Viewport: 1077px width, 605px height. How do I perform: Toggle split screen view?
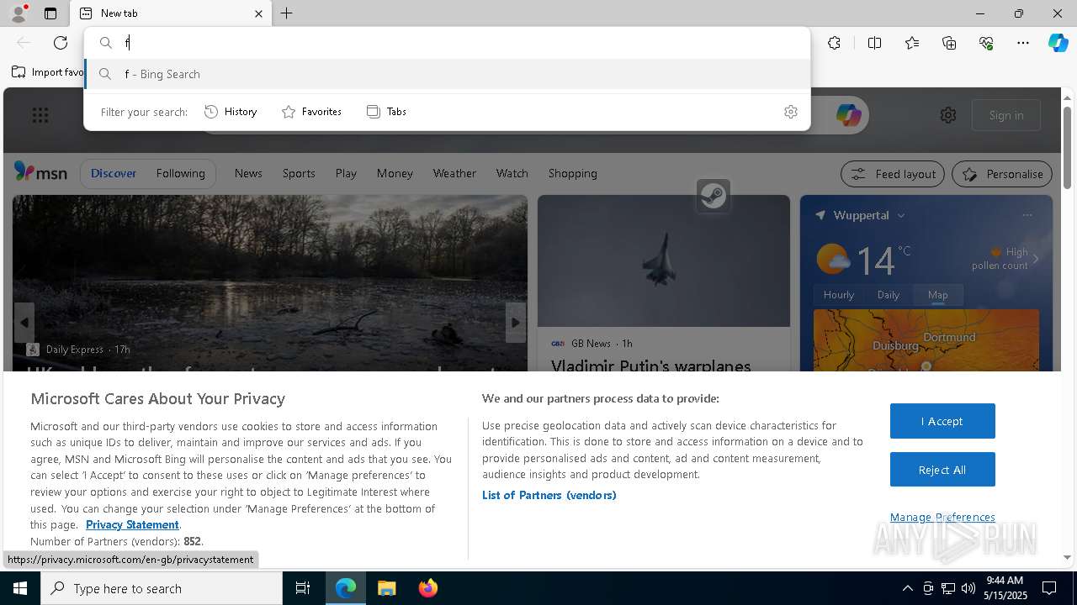[874, 43]
